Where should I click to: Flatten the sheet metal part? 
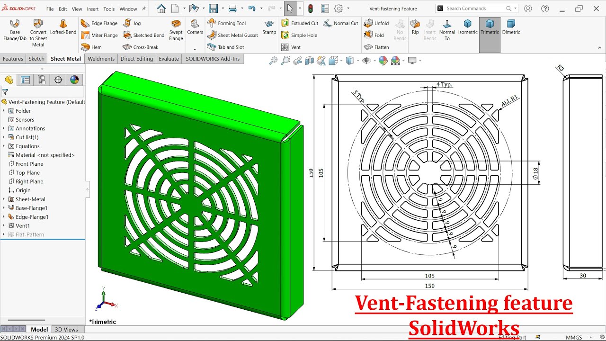tap(376, 47)
